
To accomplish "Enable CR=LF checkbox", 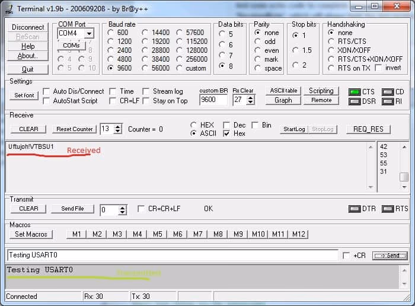I will (113, 101).
